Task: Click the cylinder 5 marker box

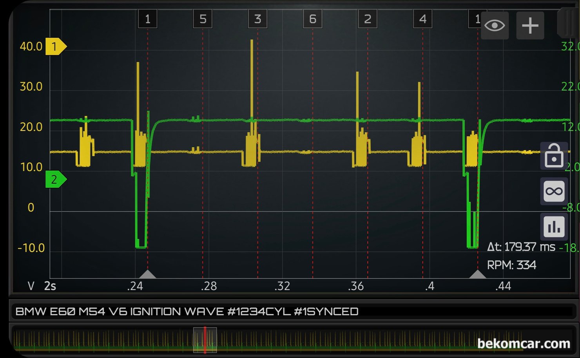Action: (x=203, y=19)
